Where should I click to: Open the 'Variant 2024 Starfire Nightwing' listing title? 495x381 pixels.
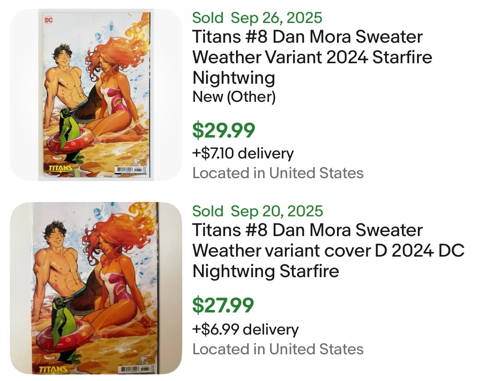pos(312,57)
